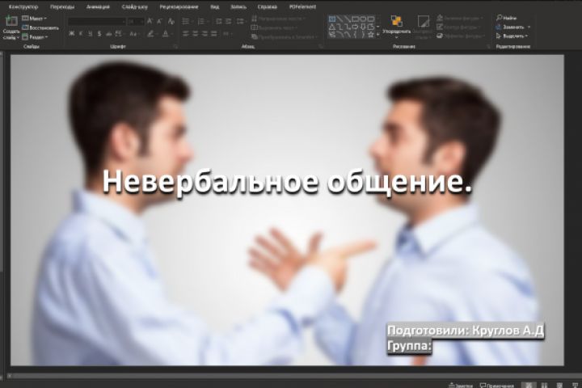Justify the text
The image size is (582, 388).
coord(214,34)
